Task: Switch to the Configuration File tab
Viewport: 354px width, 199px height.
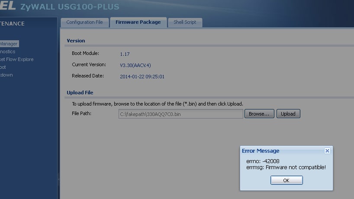Action: click(x=85, y=22)
